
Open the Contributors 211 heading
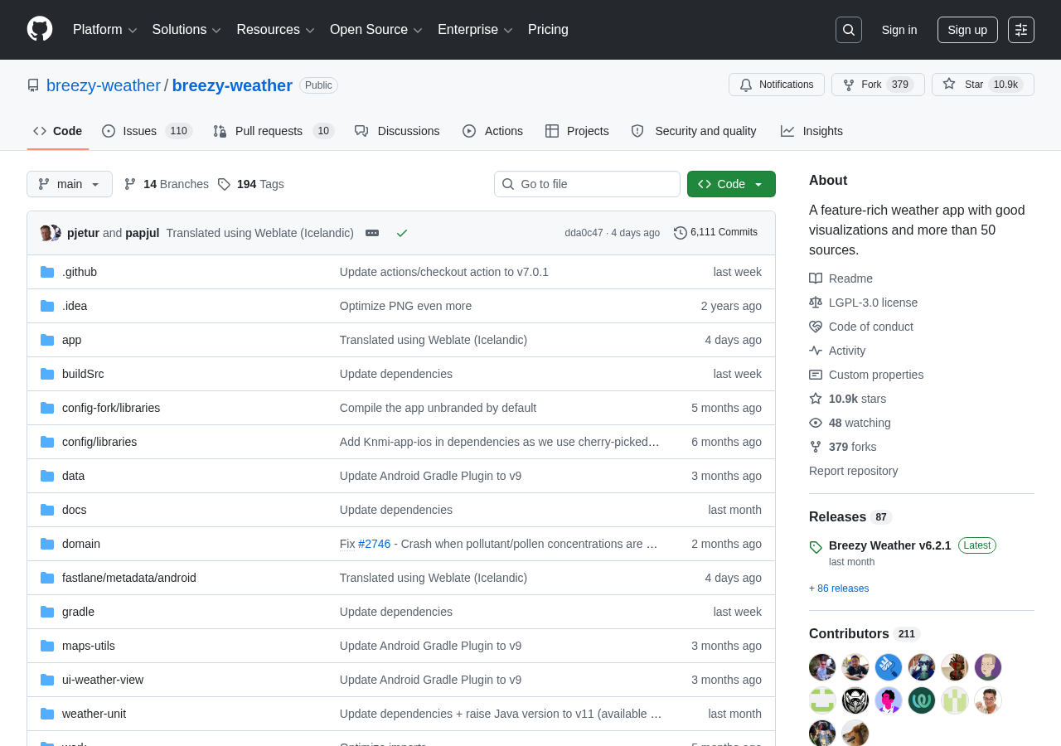[x=864, y=633]
